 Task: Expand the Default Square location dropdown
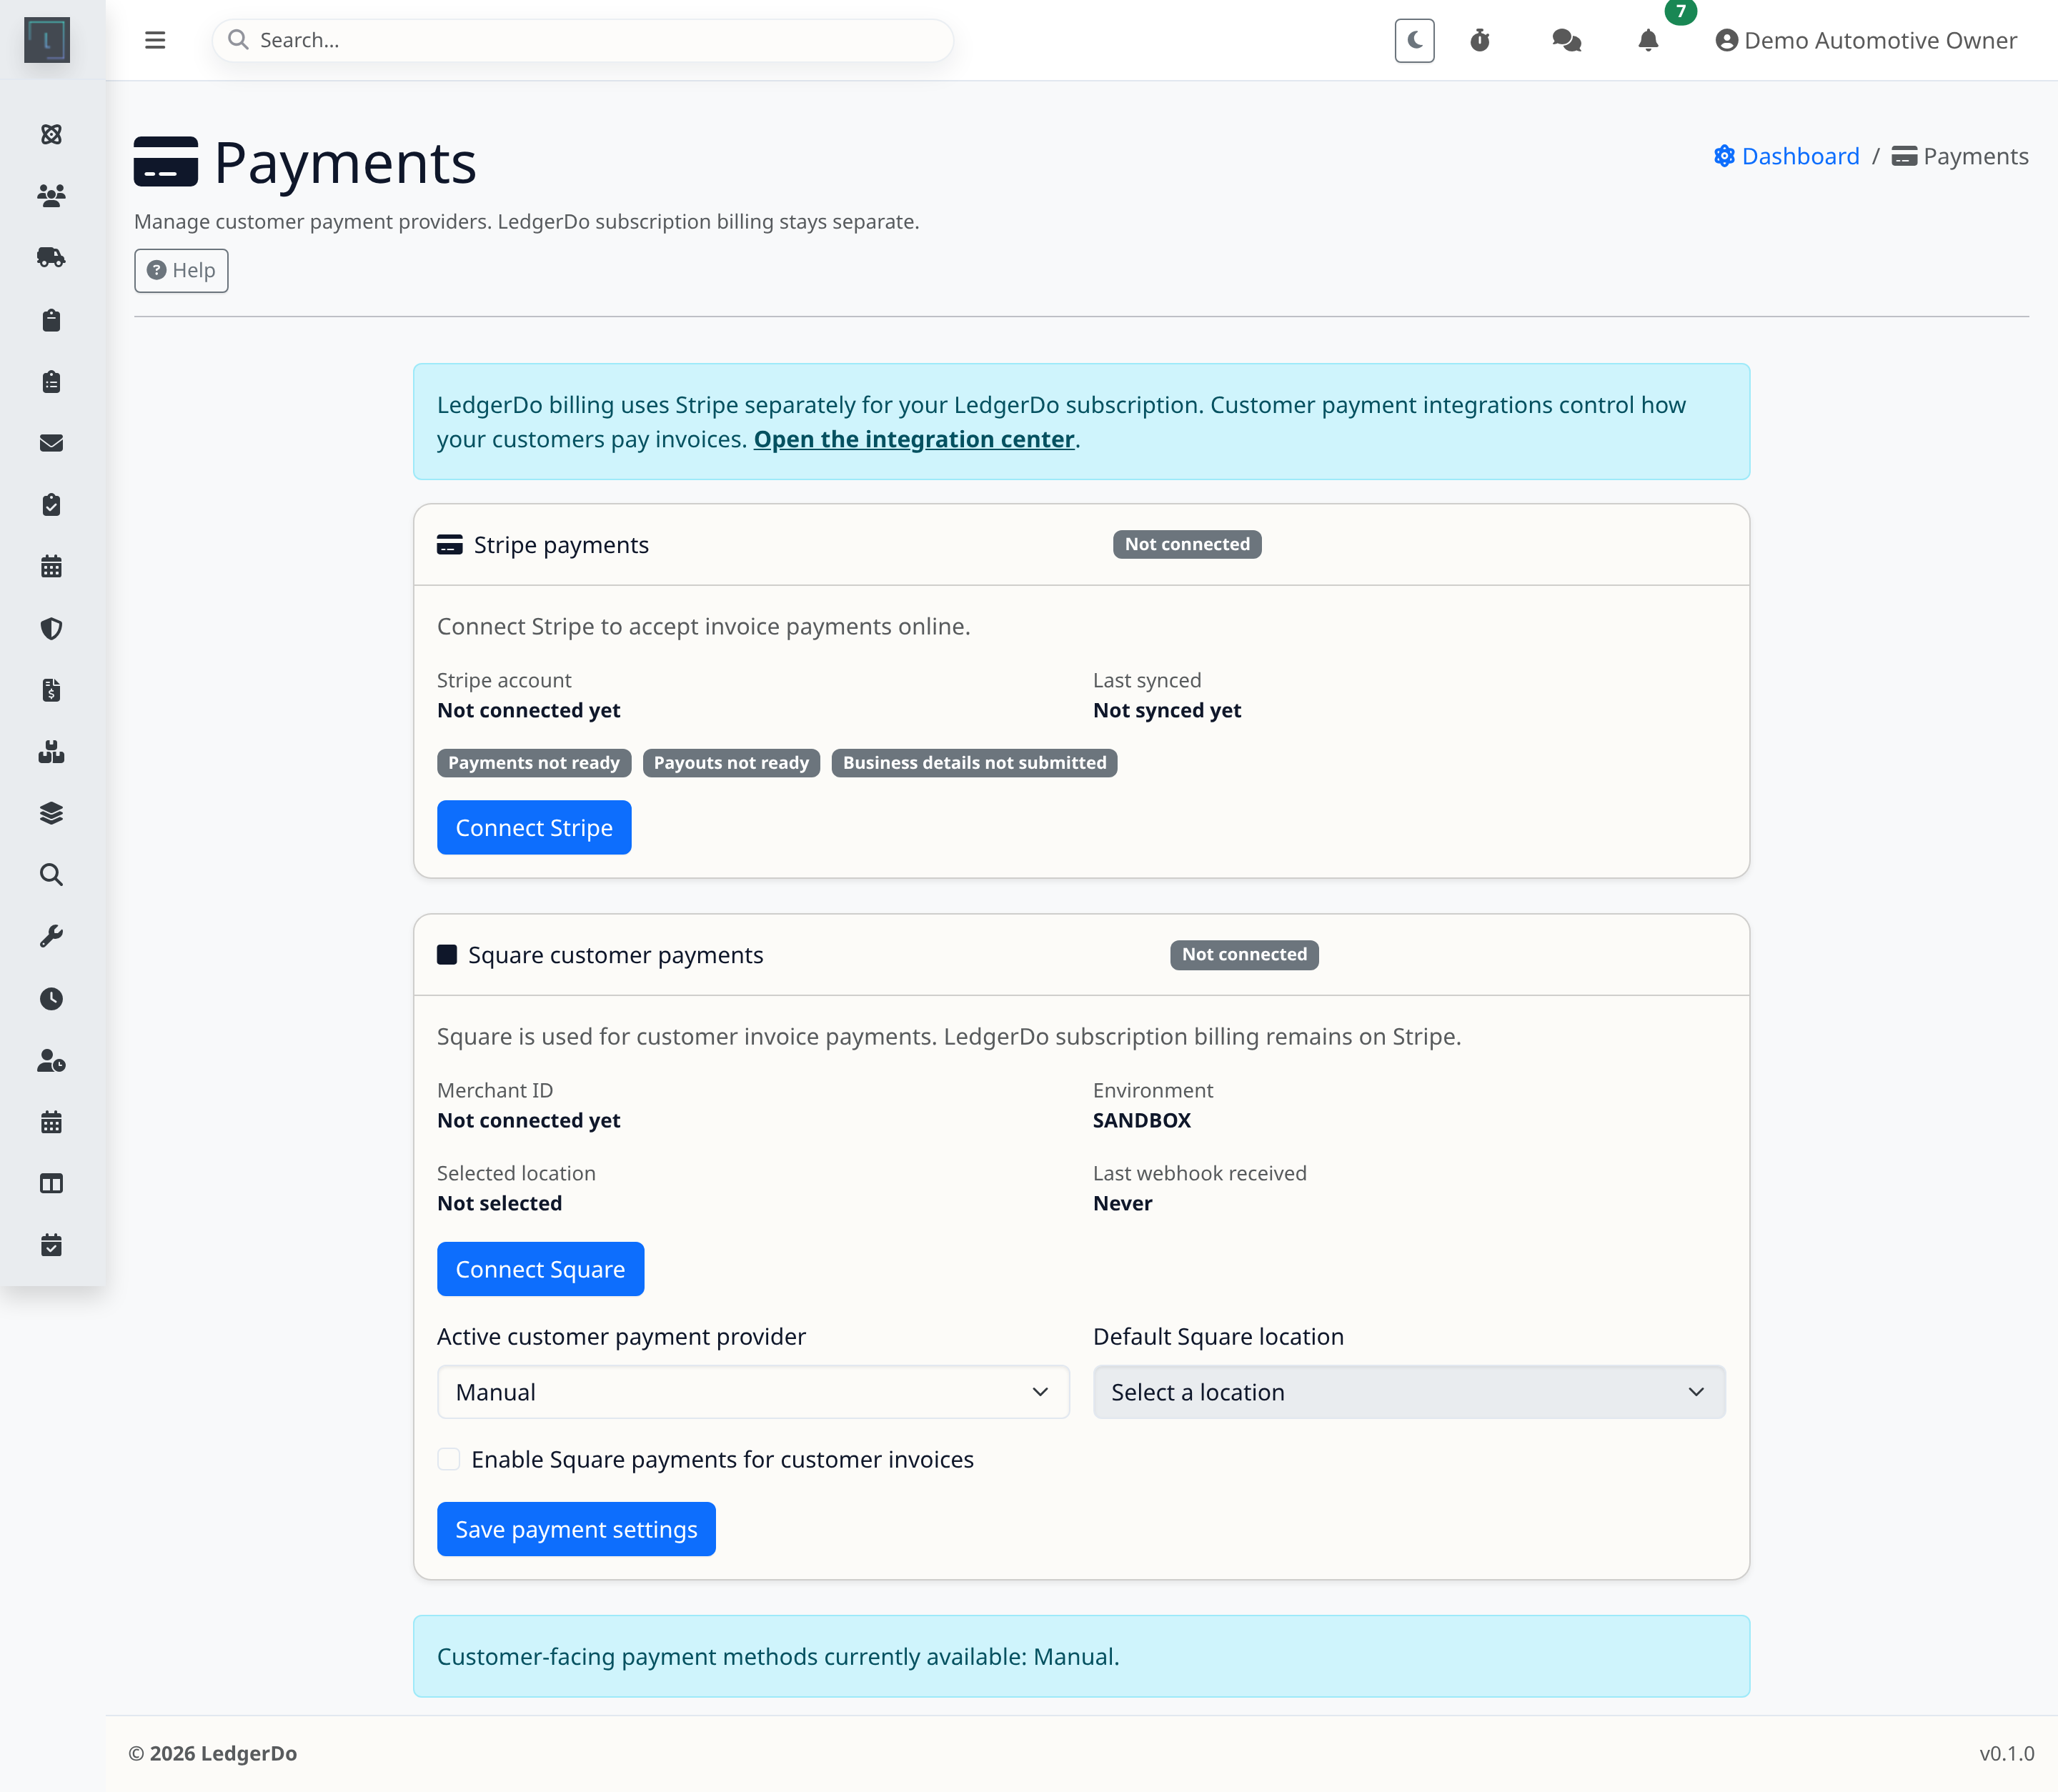pyautogui.click(x=1409, y=1392)
